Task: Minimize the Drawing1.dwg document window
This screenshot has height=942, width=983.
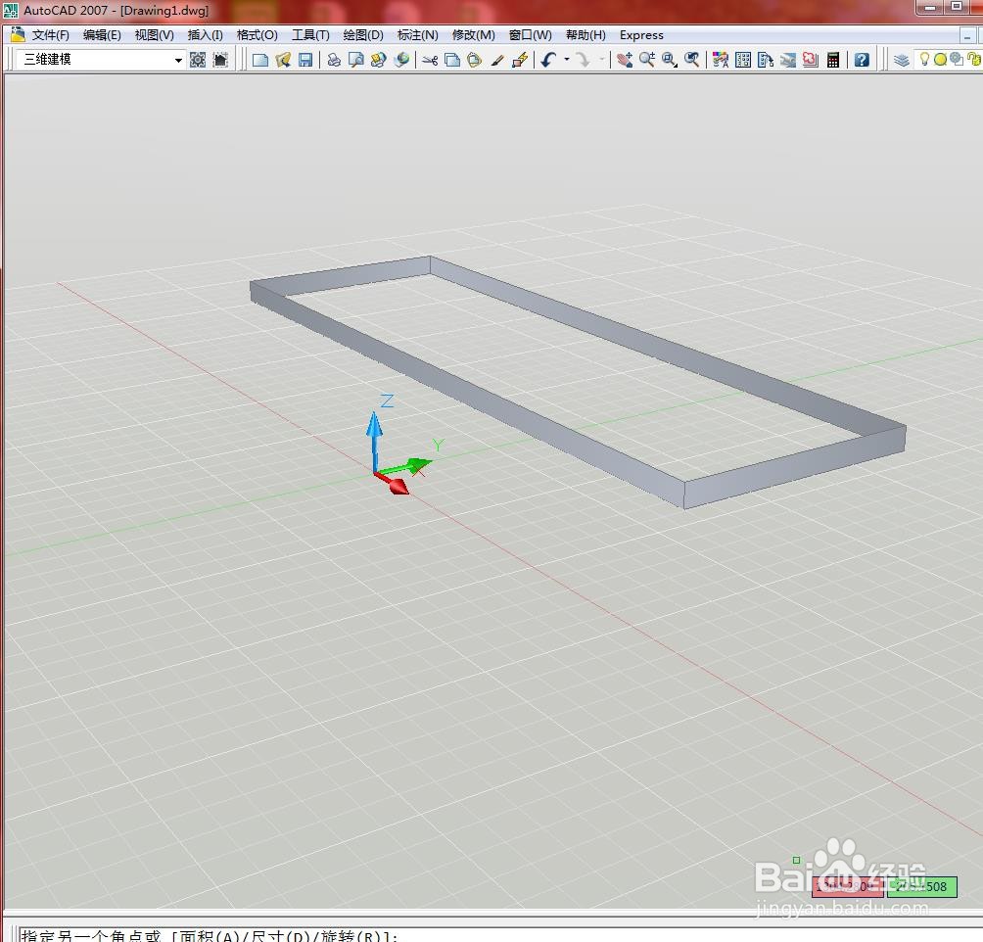Action: pyautogui.click(x=967, y=36)
